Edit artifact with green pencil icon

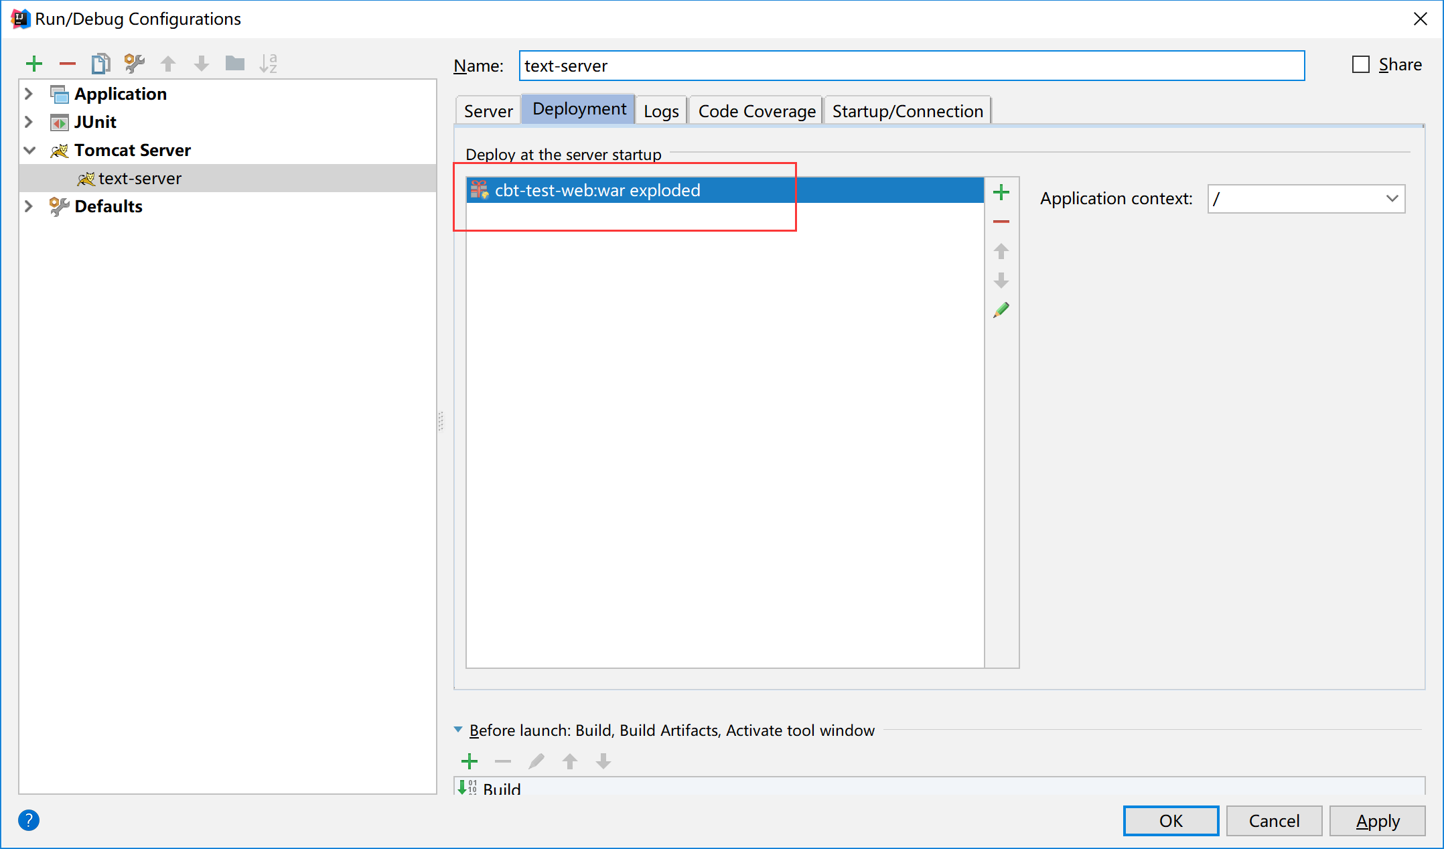1001,310
